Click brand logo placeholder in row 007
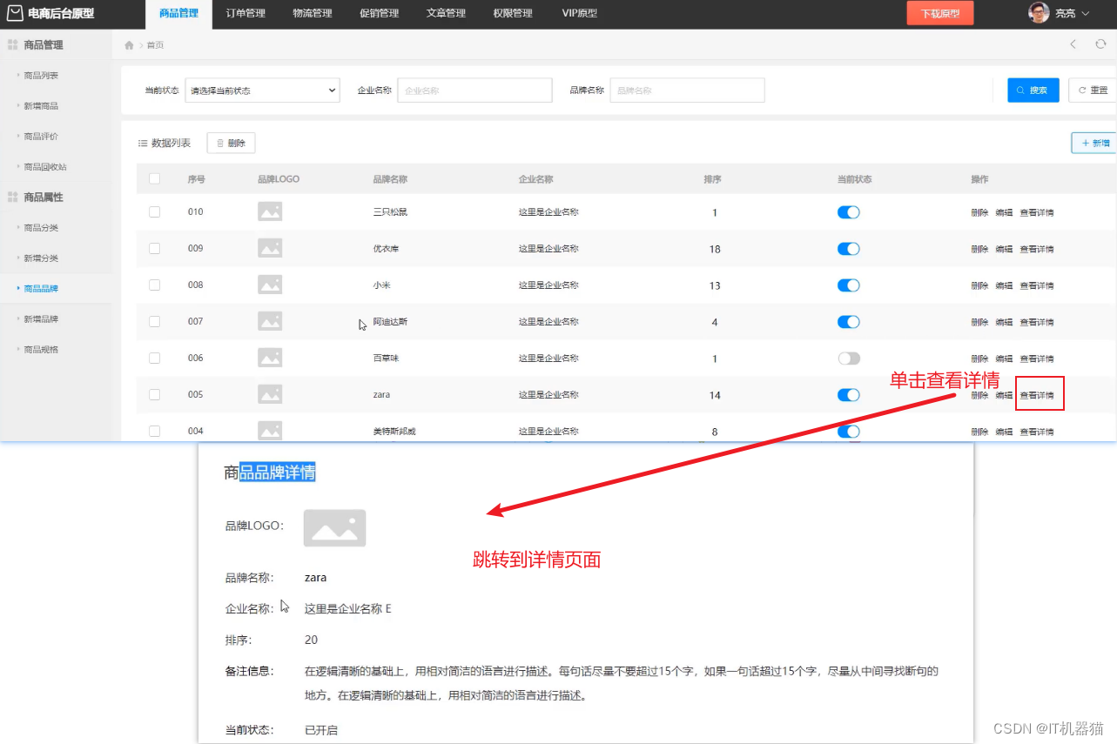 270,321
